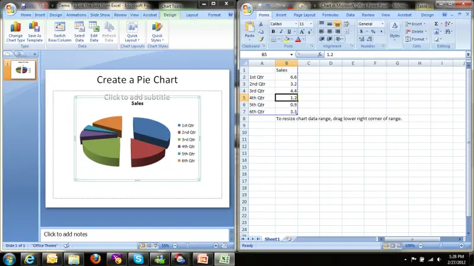474x266 pixels.
Task: Select cell B2 containing 6.6
Action: [286, 77]
